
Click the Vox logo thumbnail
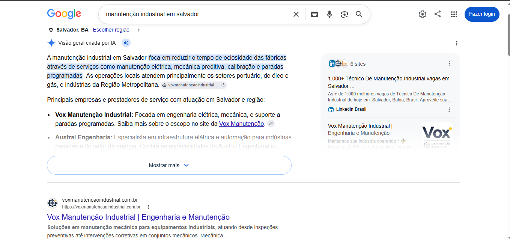click(437, 136)
